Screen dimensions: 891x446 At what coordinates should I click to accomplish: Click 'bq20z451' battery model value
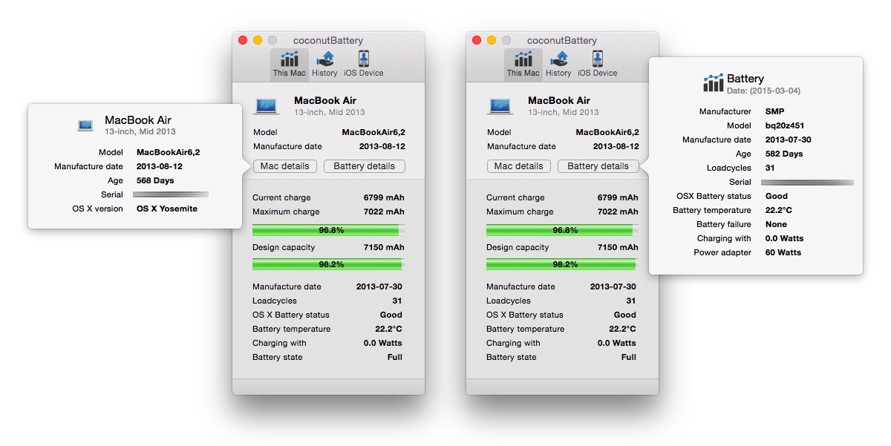(784, 125)
